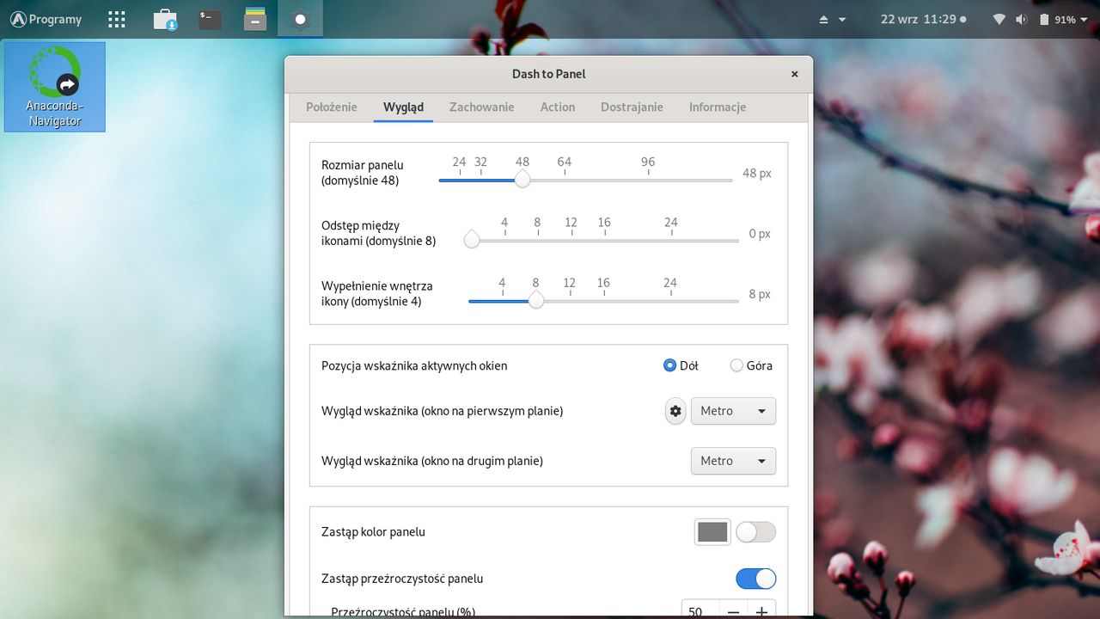Launch the software store icon in panel
The width and height of the screenshot is (1100, 619).
click(165, 19)
